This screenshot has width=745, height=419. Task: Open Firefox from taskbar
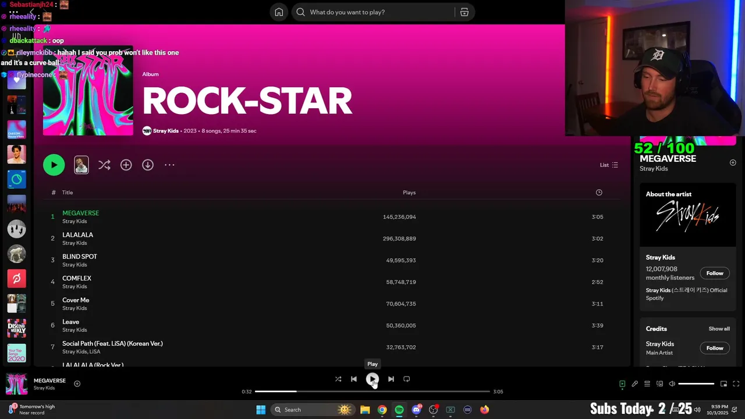point(484,410)
